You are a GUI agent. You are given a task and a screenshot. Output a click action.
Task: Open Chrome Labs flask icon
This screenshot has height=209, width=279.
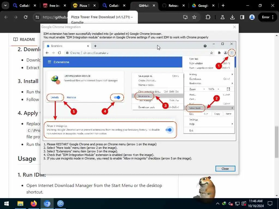[222, 17]
